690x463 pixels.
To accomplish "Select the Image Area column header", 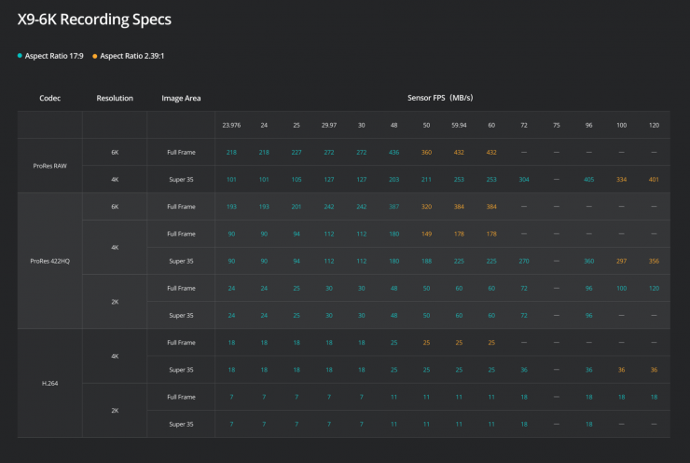I will point(180,98).
